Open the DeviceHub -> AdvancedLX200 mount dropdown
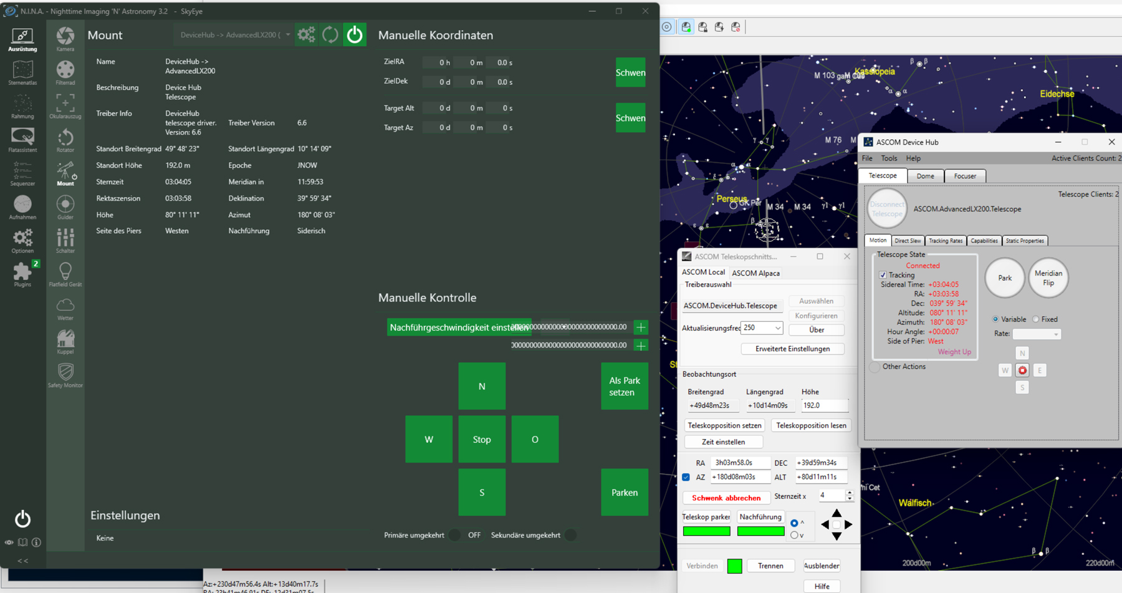 pyautogui.click(x=234, y=35)
